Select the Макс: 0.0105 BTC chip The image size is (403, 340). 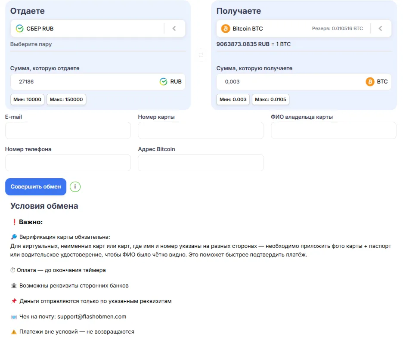(x=270, y=99)
